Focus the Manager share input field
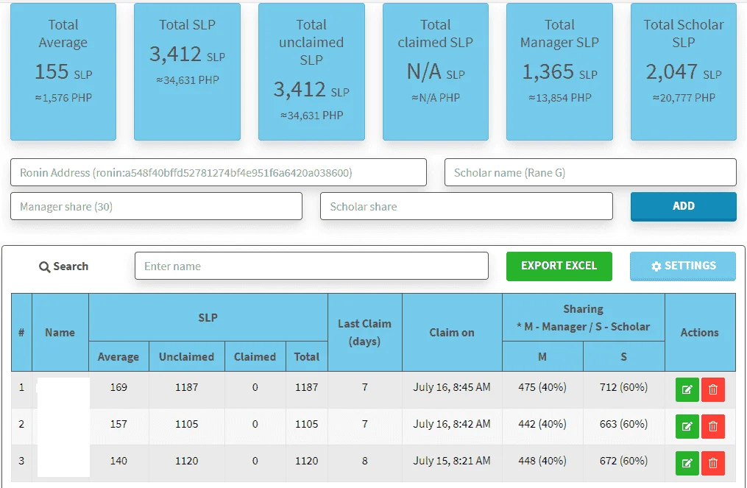 tap(156, 206)
